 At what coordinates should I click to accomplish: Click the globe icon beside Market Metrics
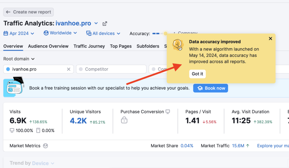(45, 146)
